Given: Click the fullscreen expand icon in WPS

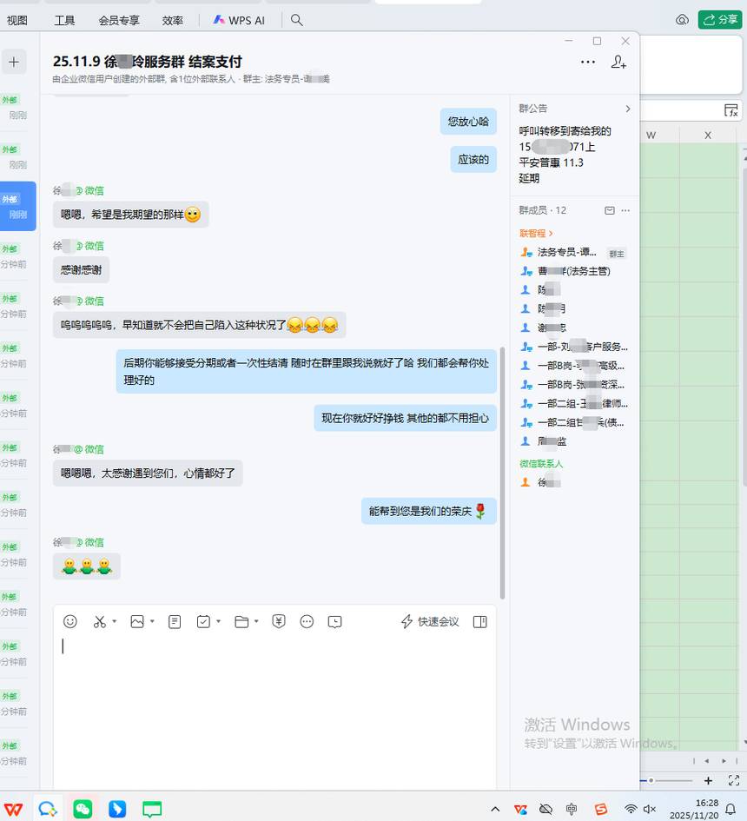Looking at the screenshot, I should 733,781.
